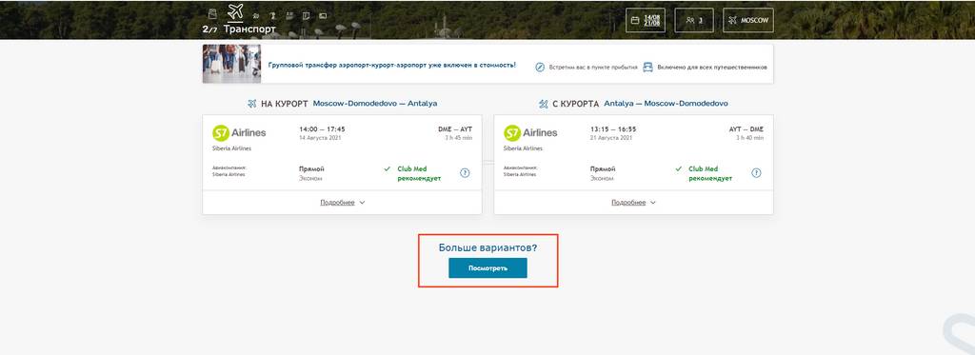Click the '14 Августа 2021' date on the outbound card
The width and height of the screenshot is (975, 355).
pyautogui.click(x=320, y=137)
